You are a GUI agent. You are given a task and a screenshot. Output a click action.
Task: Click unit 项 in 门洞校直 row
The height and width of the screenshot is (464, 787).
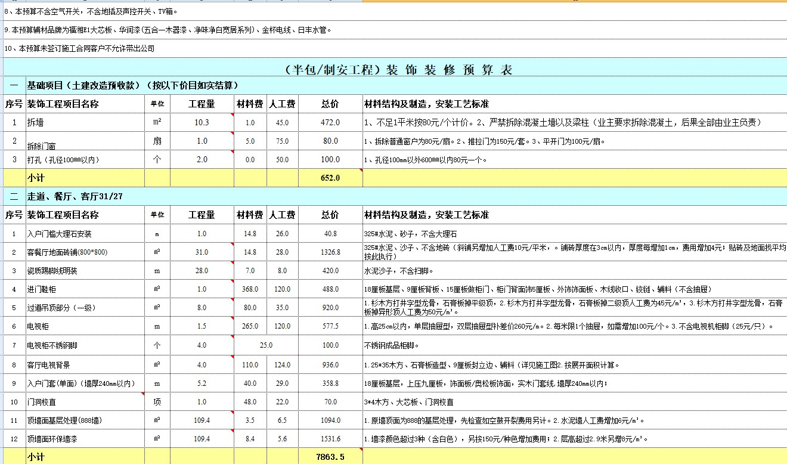pyautogui.click(x=157, y=402)
